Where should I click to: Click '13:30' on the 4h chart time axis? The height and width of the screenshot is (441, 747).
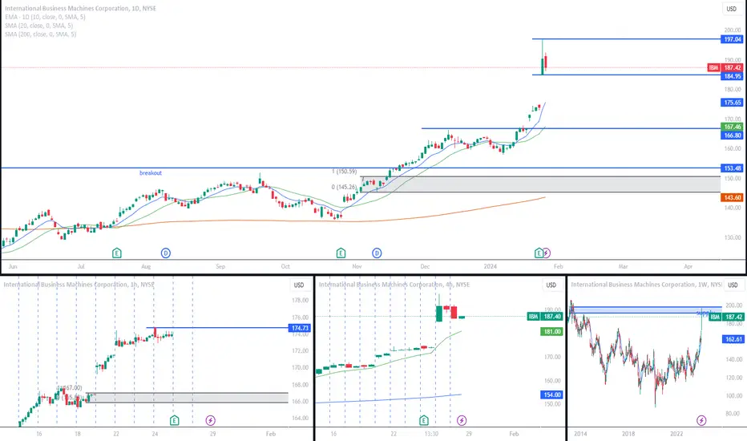coord(431,434)
